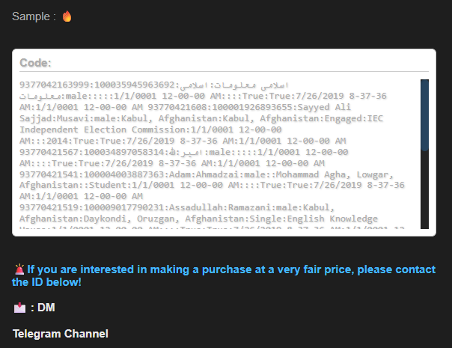
Task: Click the blue "the ID below!" text
Action: click(46, 282)
